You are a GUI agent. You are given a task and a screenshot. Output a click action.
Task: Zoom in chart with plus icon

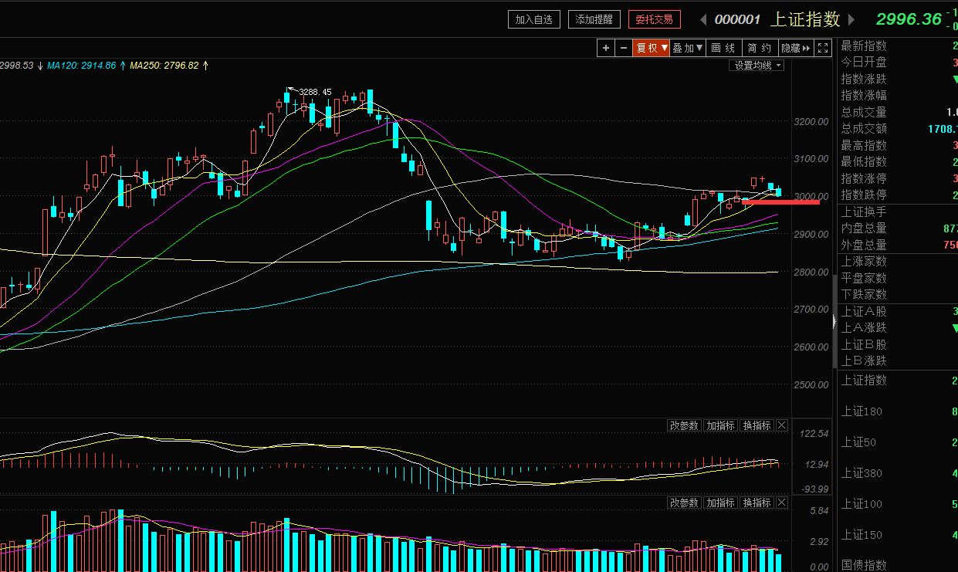coord(606,48)
